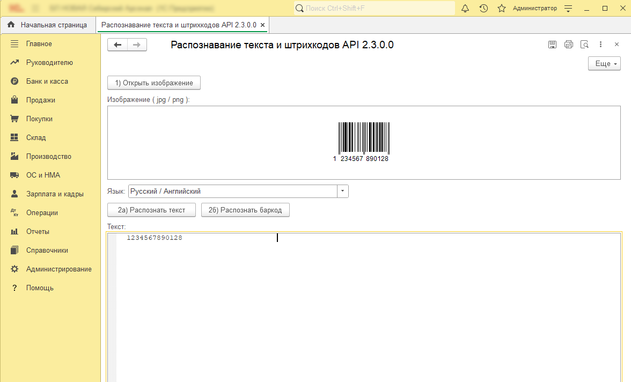
Task: Open the history clock icon
Action: point(483,8)
